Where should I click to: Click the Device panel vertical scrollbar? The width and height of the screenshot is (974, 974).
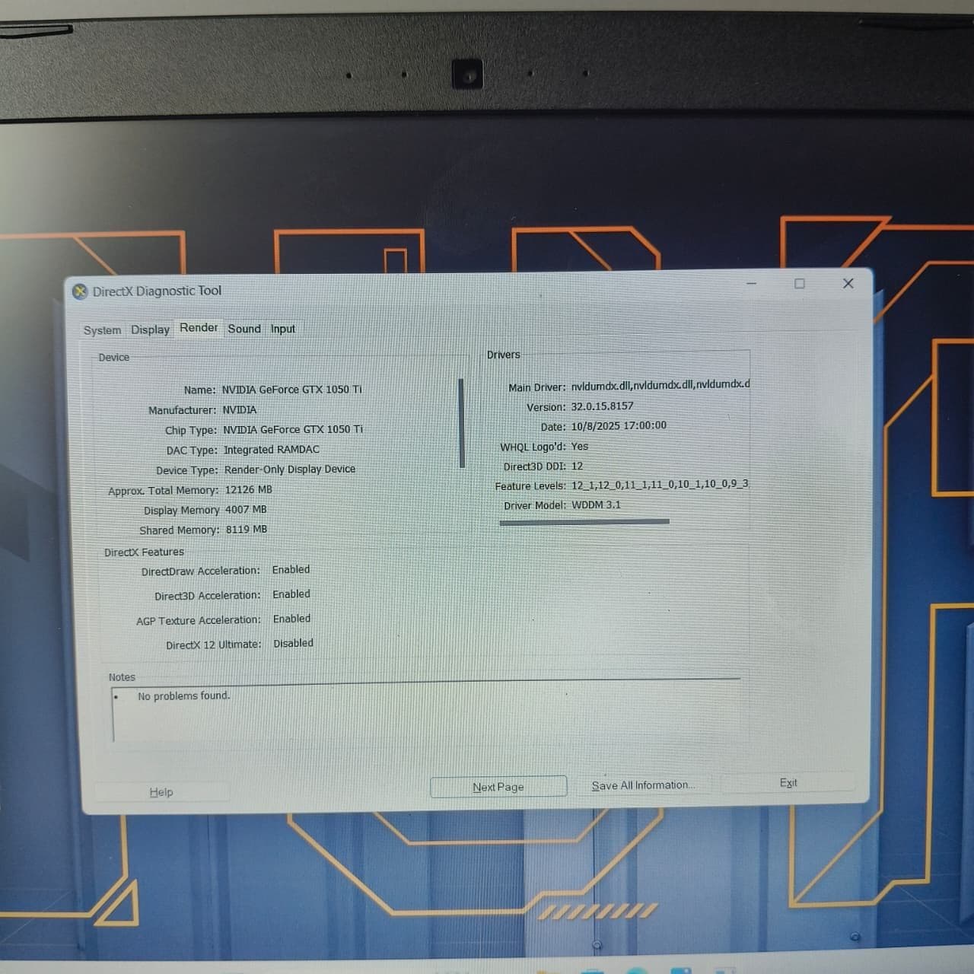[462, 423]
